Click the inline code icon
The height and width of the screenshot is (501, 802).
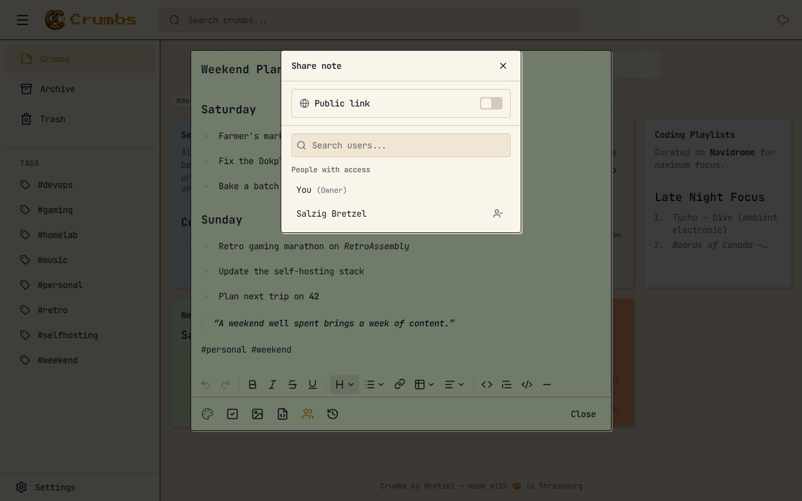point(487,385)
